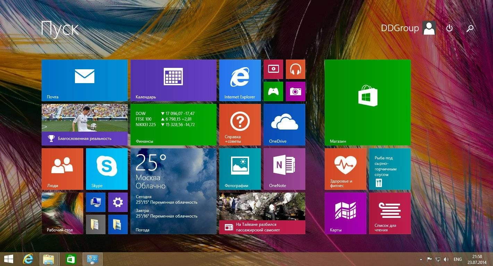Open the Internet Explorer tile
Viewport: 493px width, 266px height.
[x=239, y=80]
